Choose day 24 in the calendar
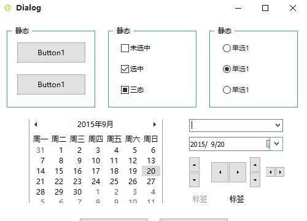This screenshot has width=307, height=221. click(x=96, y=182)
